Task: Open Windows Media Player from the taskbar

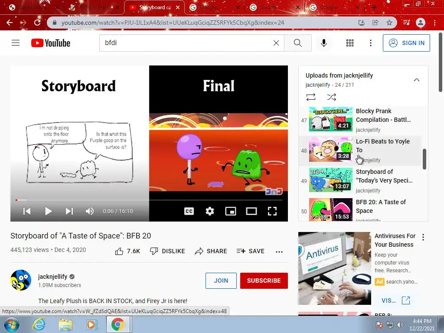Action: (91, 324)
